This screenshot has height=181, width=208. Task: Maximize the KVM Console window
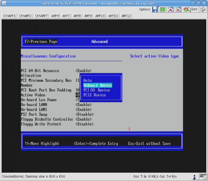coord(199,3)
